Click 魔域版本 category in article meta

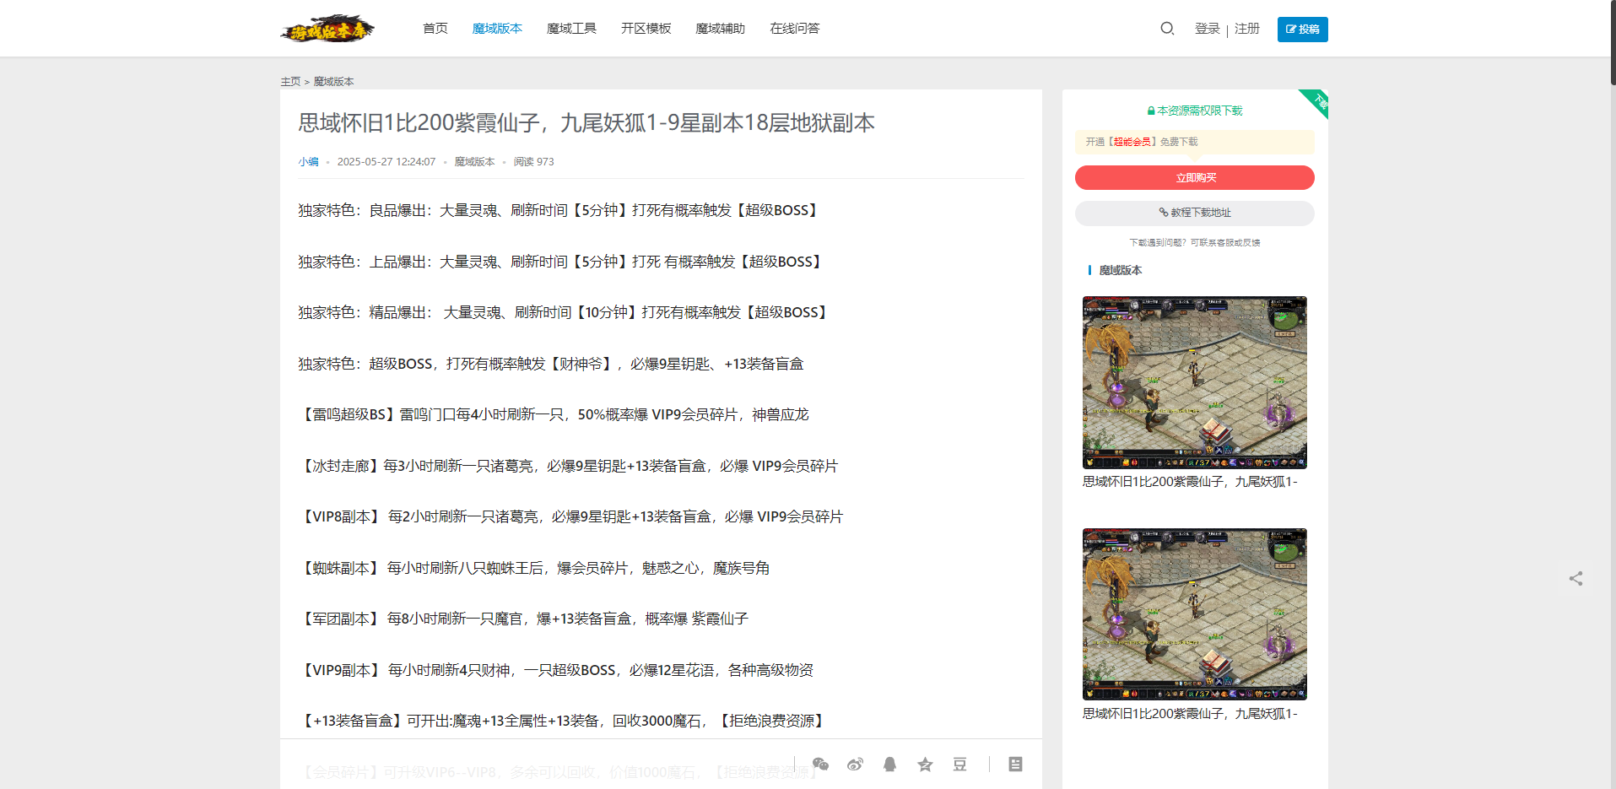click(x=474, y=162)
